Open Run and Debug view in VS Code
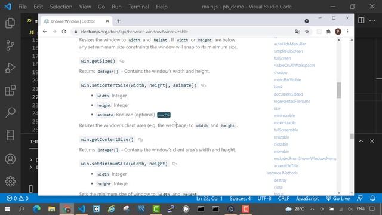 10,68
